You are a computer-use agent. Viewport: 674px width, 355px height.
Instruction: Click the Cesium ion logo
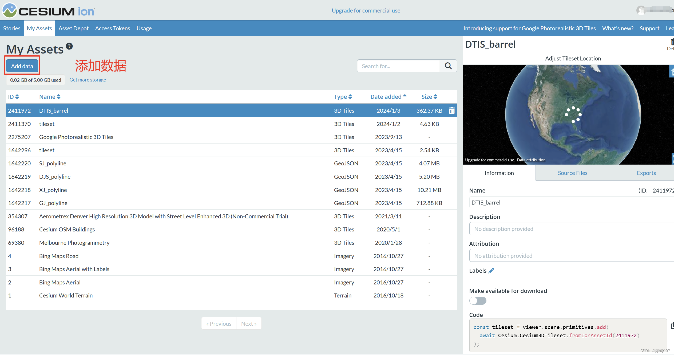point(49,11)
